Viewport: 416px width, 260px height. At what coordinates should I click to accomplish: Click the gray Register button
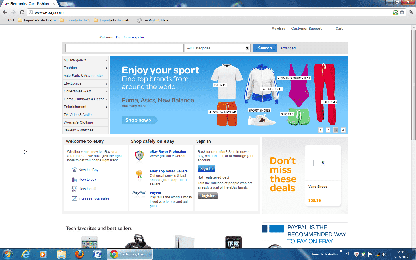[207, 196]
